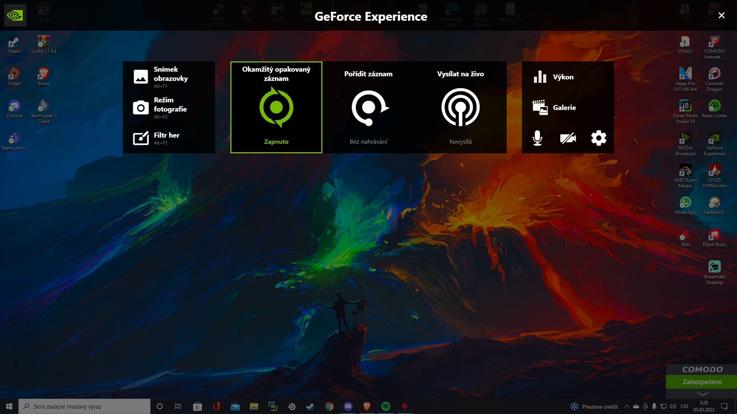The image size is (737, 414).
Task: Toggle the camera in overlay
Action: coord(568,138)
